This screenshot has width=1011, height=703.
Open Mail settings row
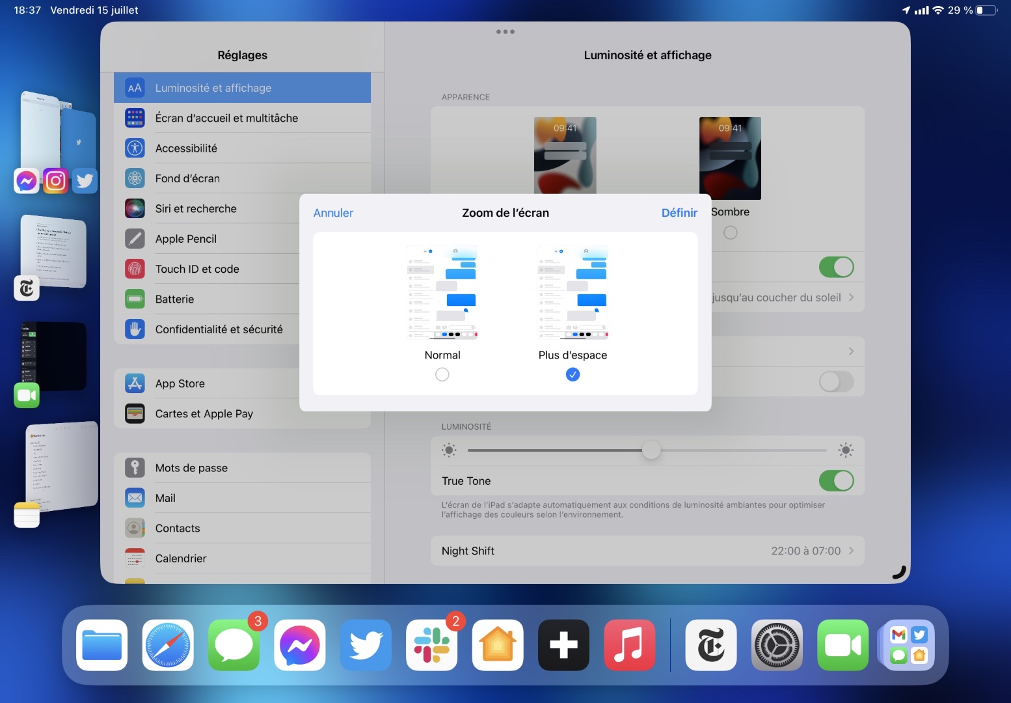242,498
